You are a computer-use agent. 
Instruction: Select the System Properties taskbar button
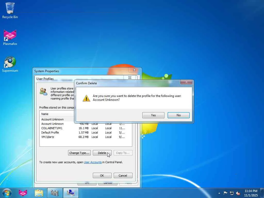click(x=71, y=193)
